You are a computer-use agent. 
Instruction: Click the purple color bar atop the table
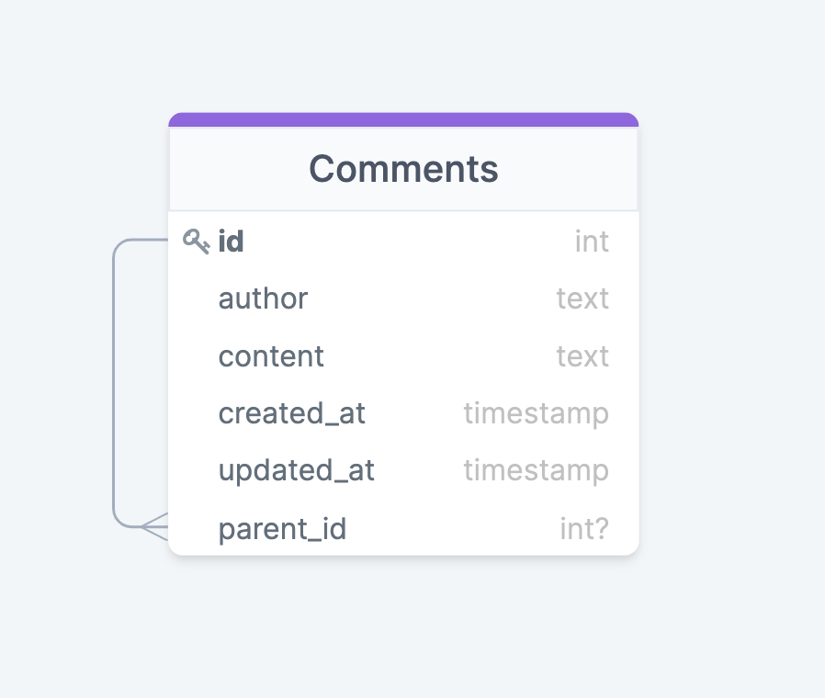pyautogui.click(x=403, y=119)
